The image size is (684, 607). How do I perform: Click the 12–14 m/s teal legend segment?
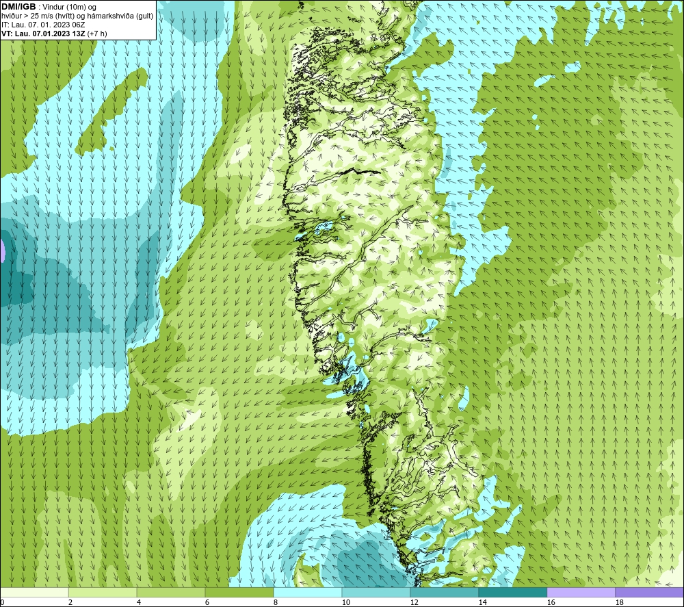click(444, 592)
